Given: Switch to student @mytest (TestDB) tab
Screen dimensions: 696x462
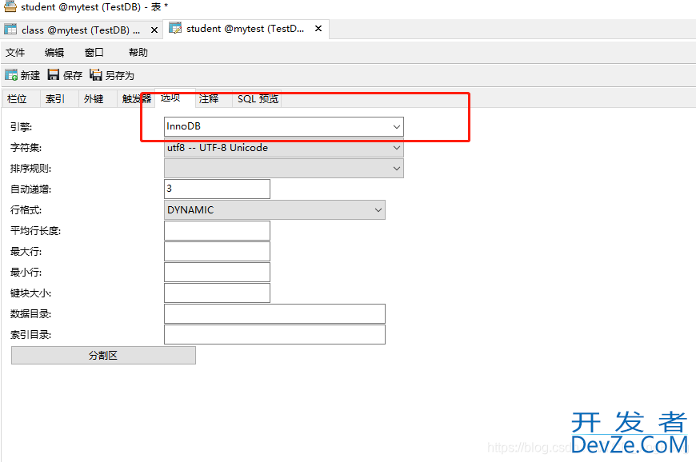Looking at the screenshot, I should (x=246, y=29).
